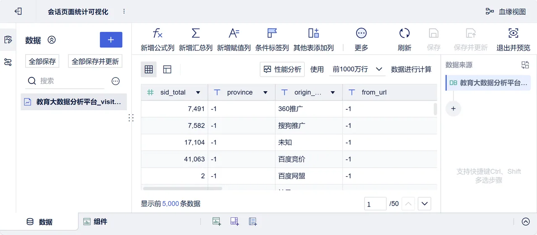Open the three-dot menu beside dashboard title

pos(124,11)
